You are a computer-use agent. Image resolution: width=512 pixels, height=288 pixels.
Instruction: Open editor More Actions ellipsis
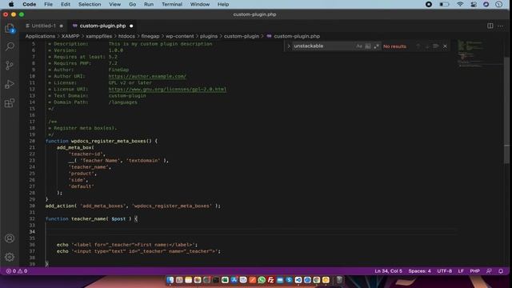tap(500, 26)
